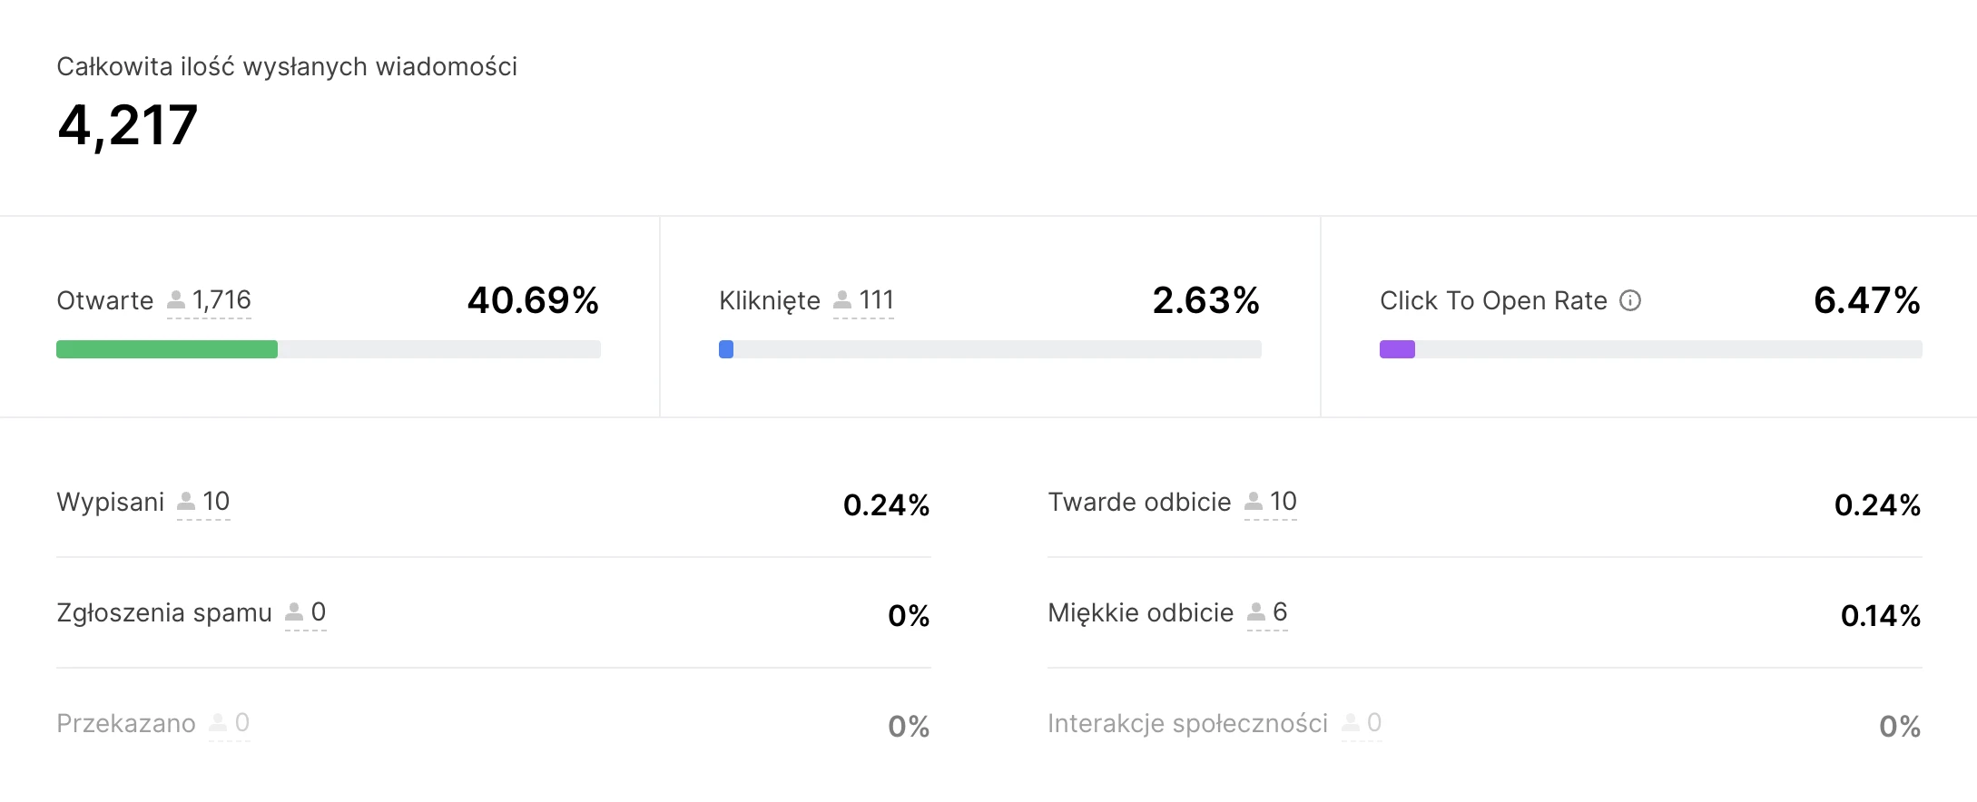Click the person icon beside Interakcje społeczności
This screenshot has width=1977, height=802.
[x=1351, y=722]
